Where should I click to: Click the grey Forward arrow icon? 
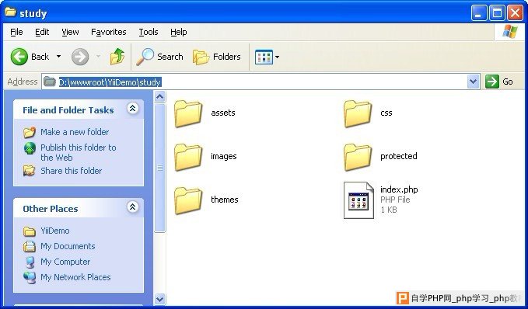tap(80, 57)
